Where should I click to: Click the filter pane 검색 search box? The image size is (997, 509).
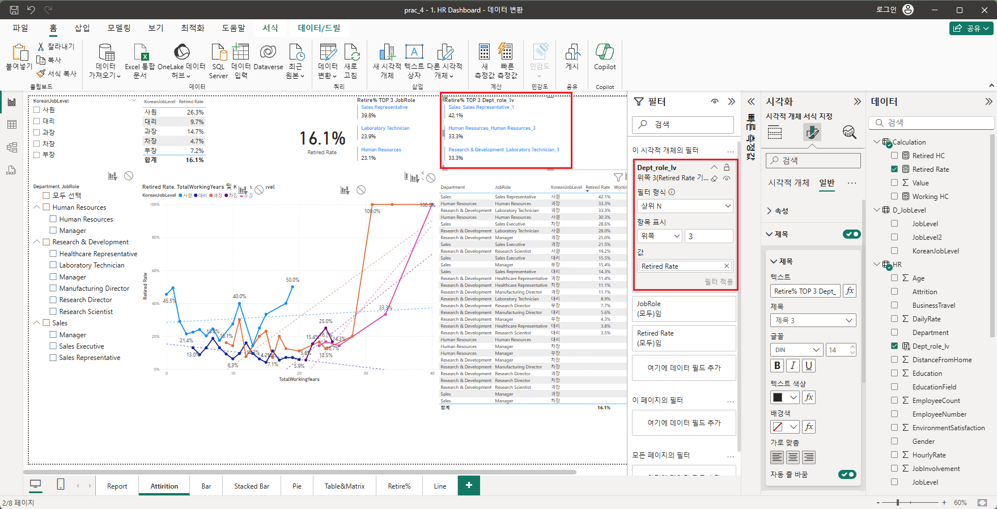coord(683,124)
